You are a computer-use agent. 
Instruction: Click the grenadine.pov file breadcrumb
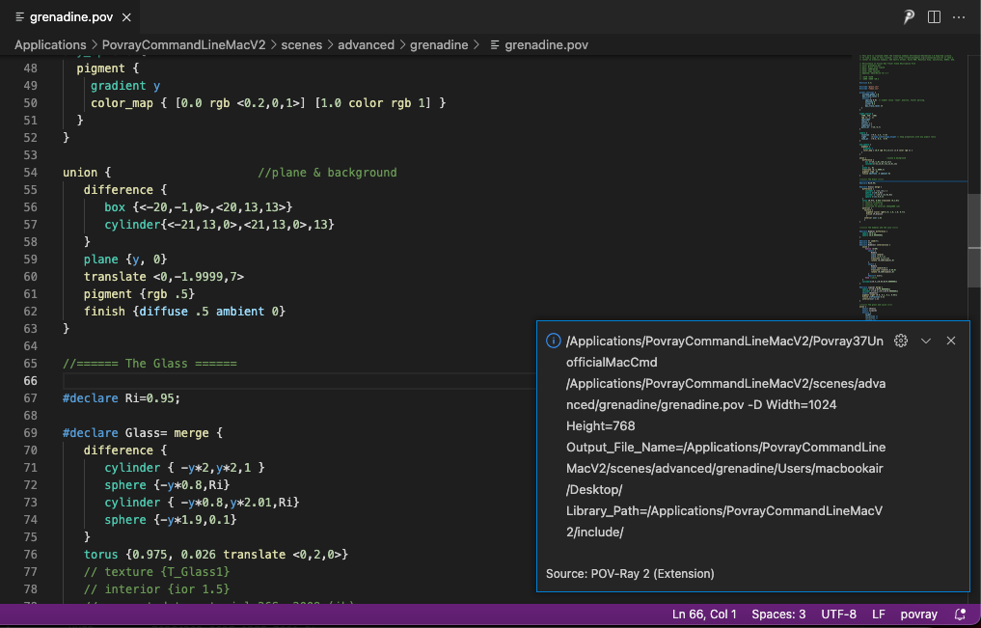(545, 44)
